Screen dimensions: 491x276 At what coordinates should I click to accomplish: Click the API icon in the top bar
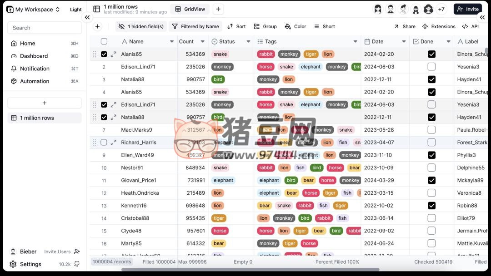click(x=465, y=26)
